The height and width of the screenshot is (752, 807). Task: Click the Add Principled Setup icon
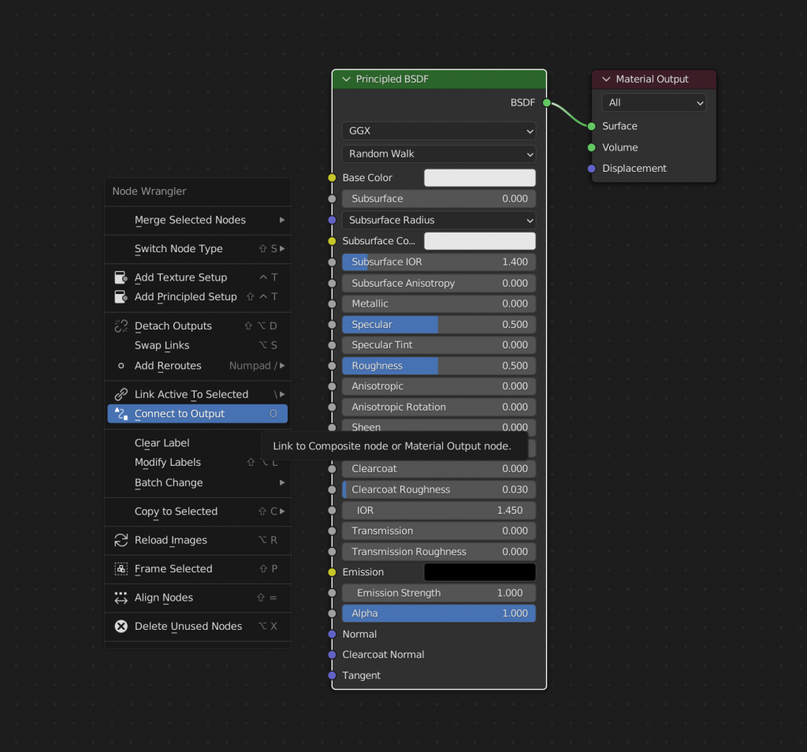[x=120, y=297]
